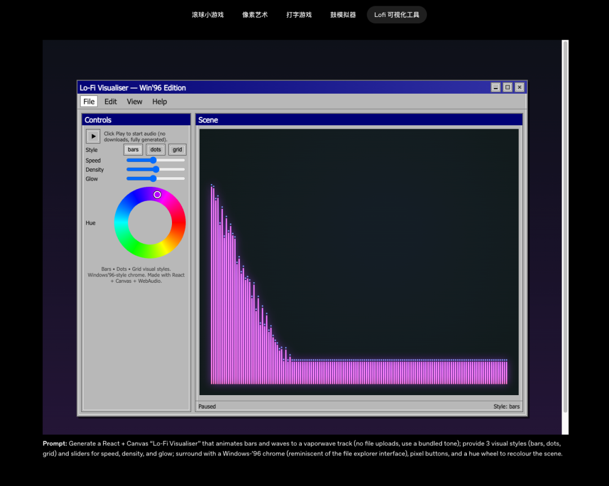Open the View menu

[x=135, y=102]
